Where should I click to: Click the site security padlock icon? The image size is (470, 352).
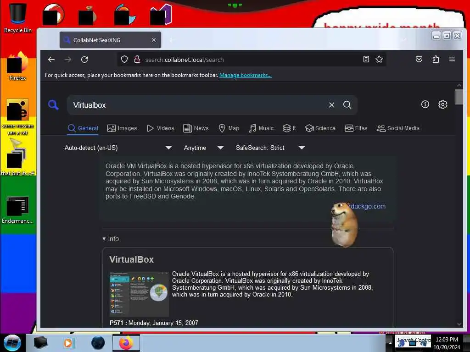(137, 59)
